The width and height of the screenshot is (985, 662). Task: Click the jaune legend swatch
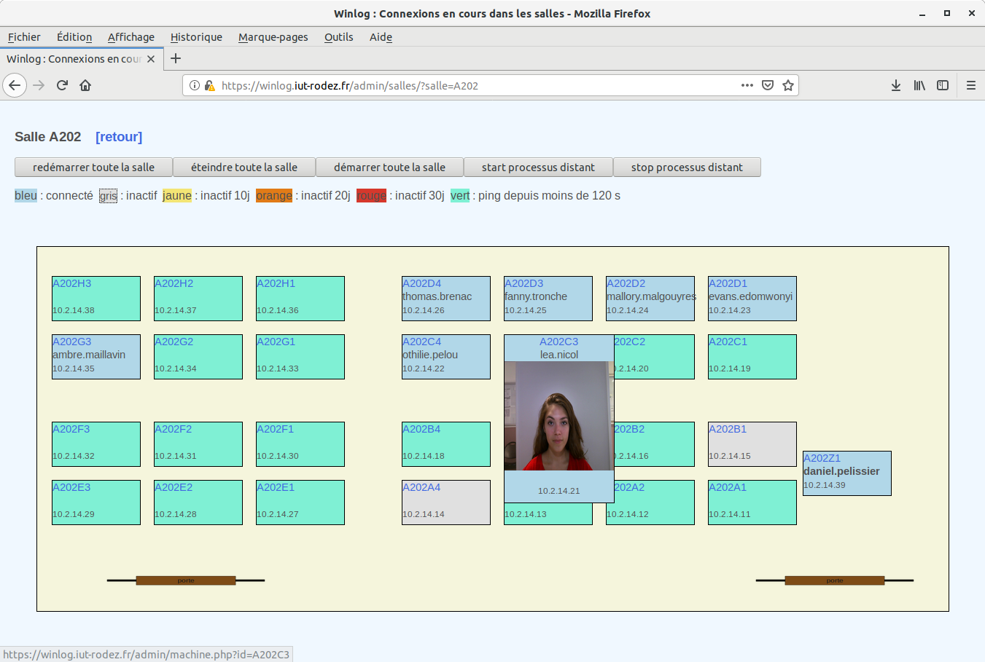(177, 195)
